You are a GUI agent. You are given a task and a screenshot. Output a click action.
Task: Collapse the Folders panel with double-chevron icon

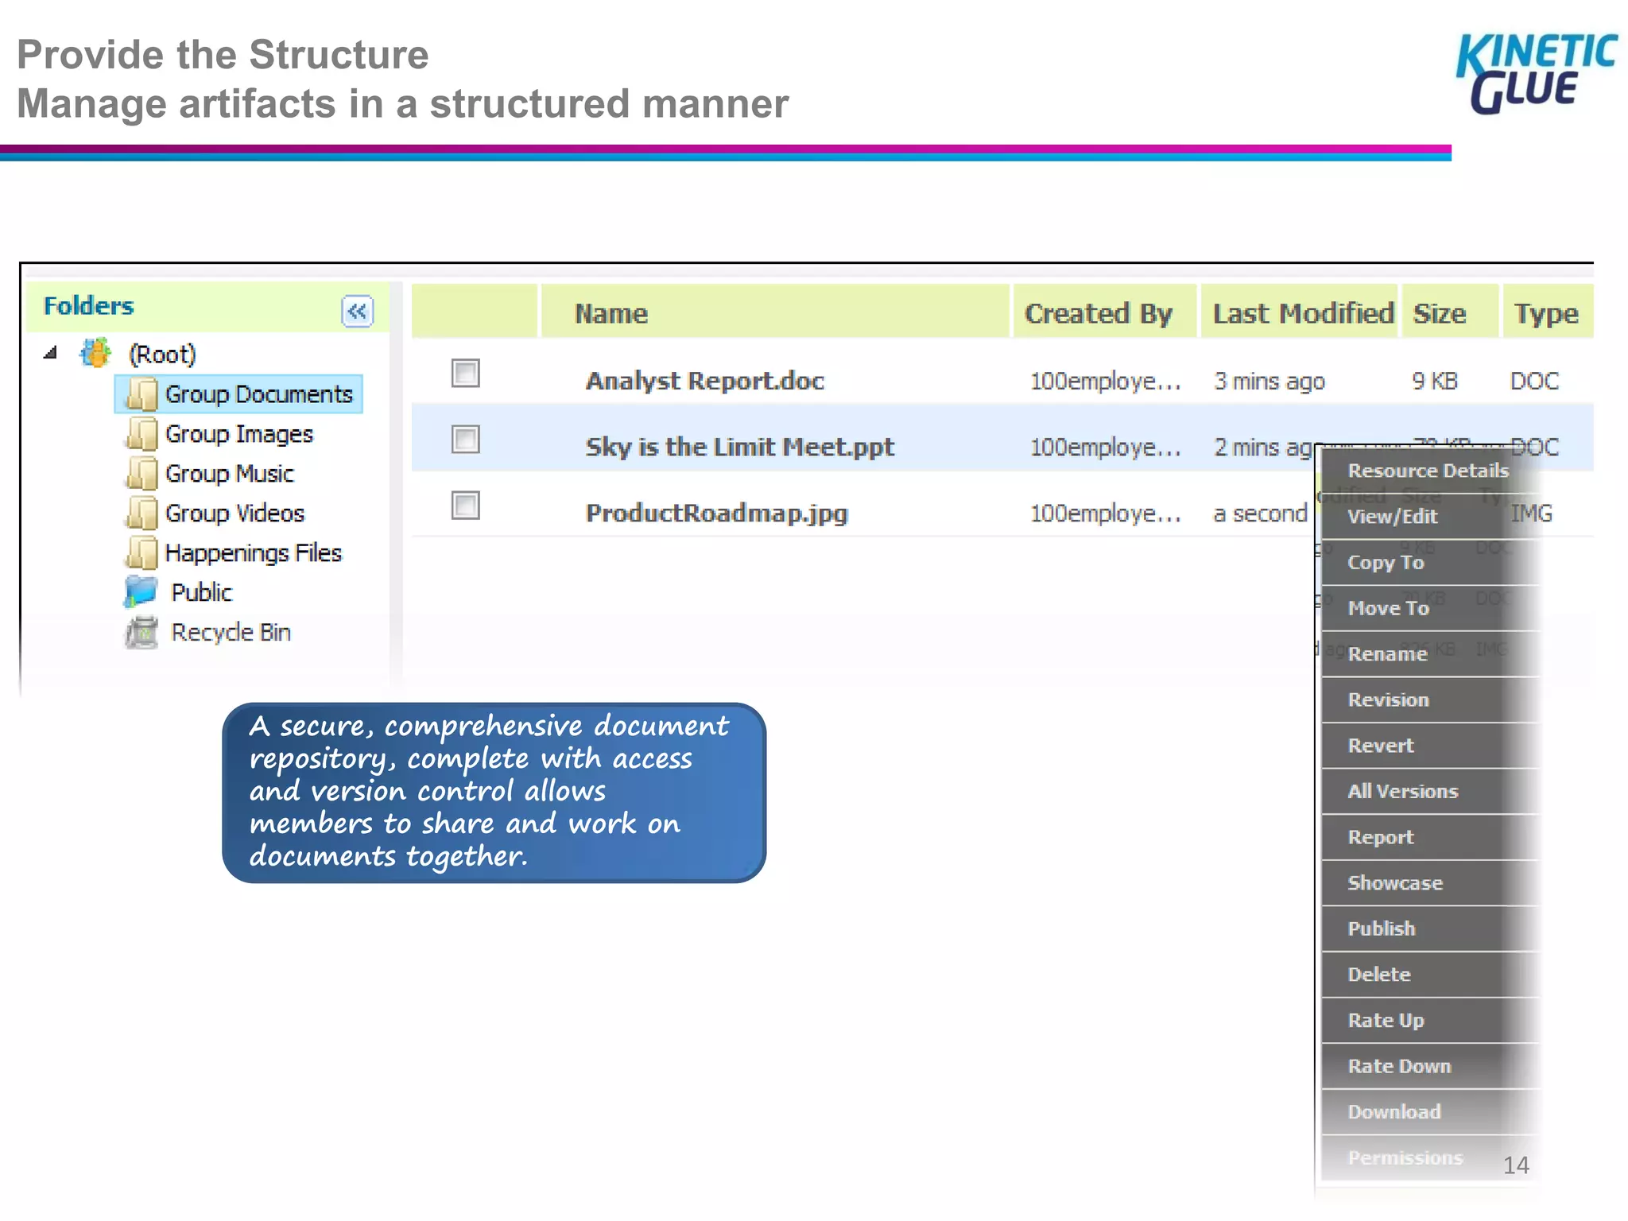pyautogui.click(x=357, y=311)
